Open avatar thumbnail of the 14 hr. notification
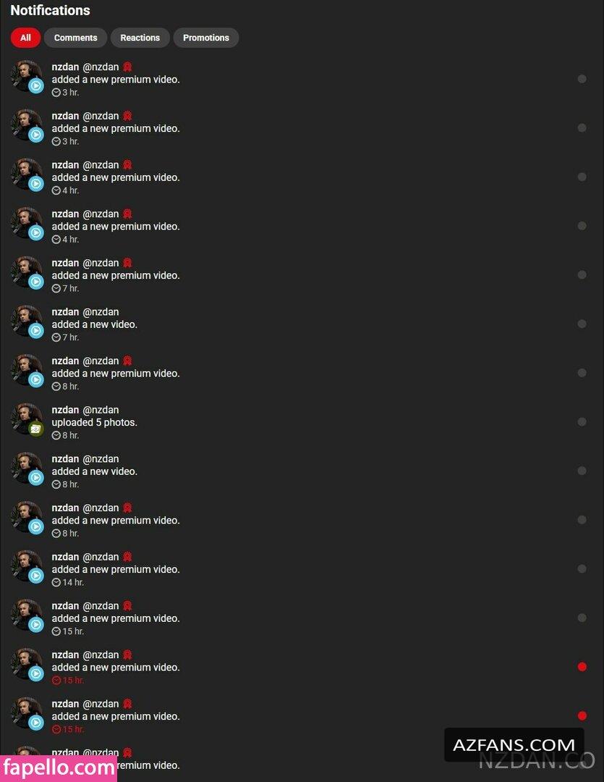The width and height of the screenshot is (604, 782). (x=26, y=566)
